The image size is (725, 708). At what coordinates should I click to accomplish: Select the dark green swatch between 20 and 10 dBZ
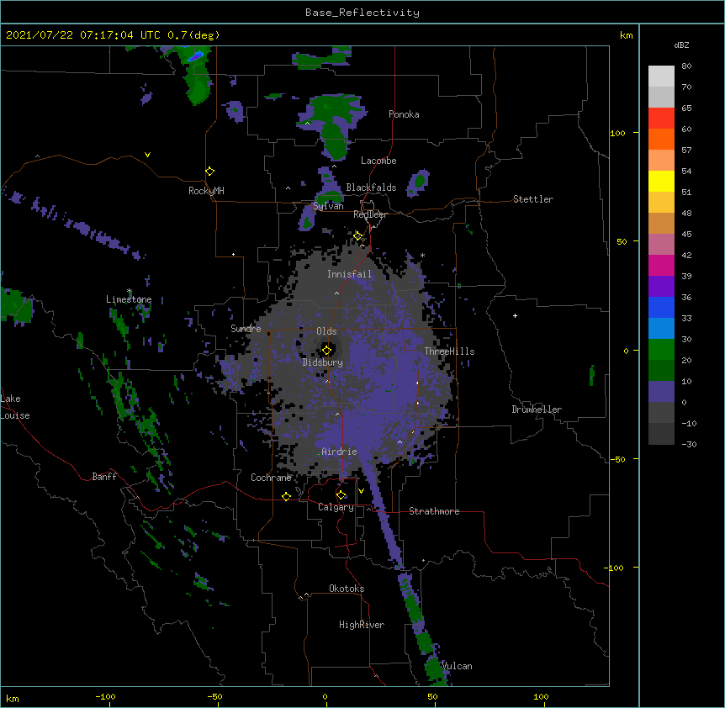pos(661,370)
